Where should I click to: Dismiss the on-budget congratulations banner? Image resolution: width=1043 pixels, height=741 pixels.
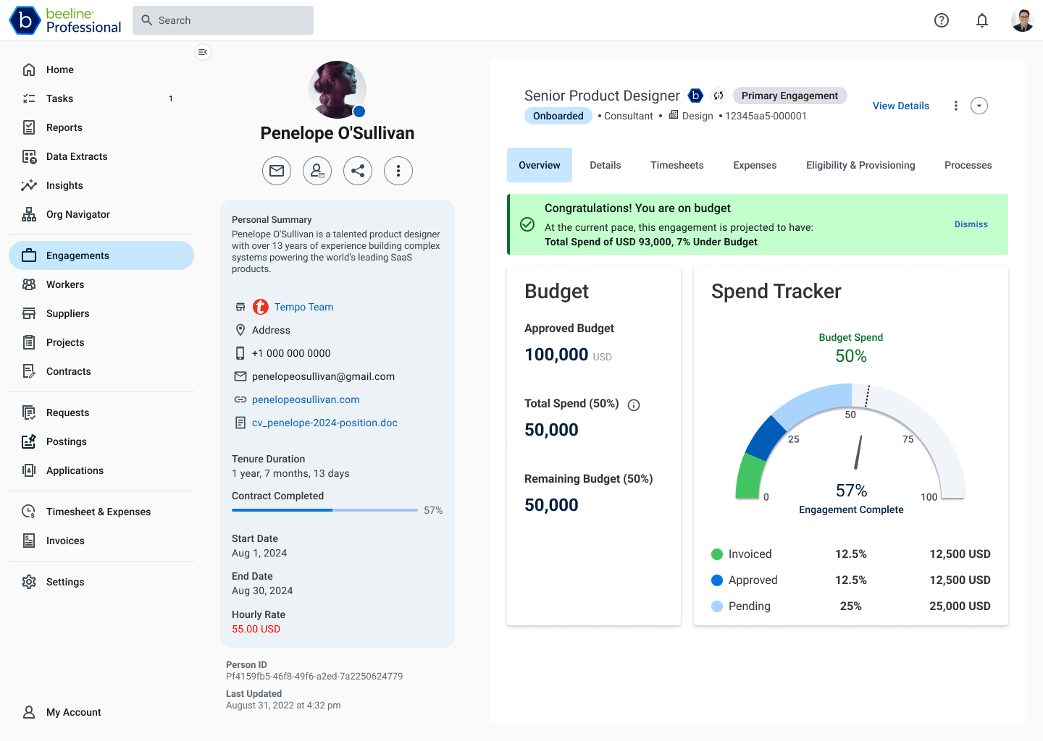[x=971, y=224]
